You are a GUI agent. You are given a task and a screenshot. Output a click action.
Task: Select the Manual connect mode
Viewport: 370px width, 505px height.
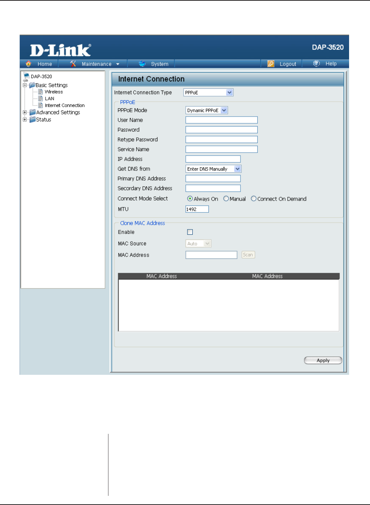pyautogui.click(x=226, y=198)
